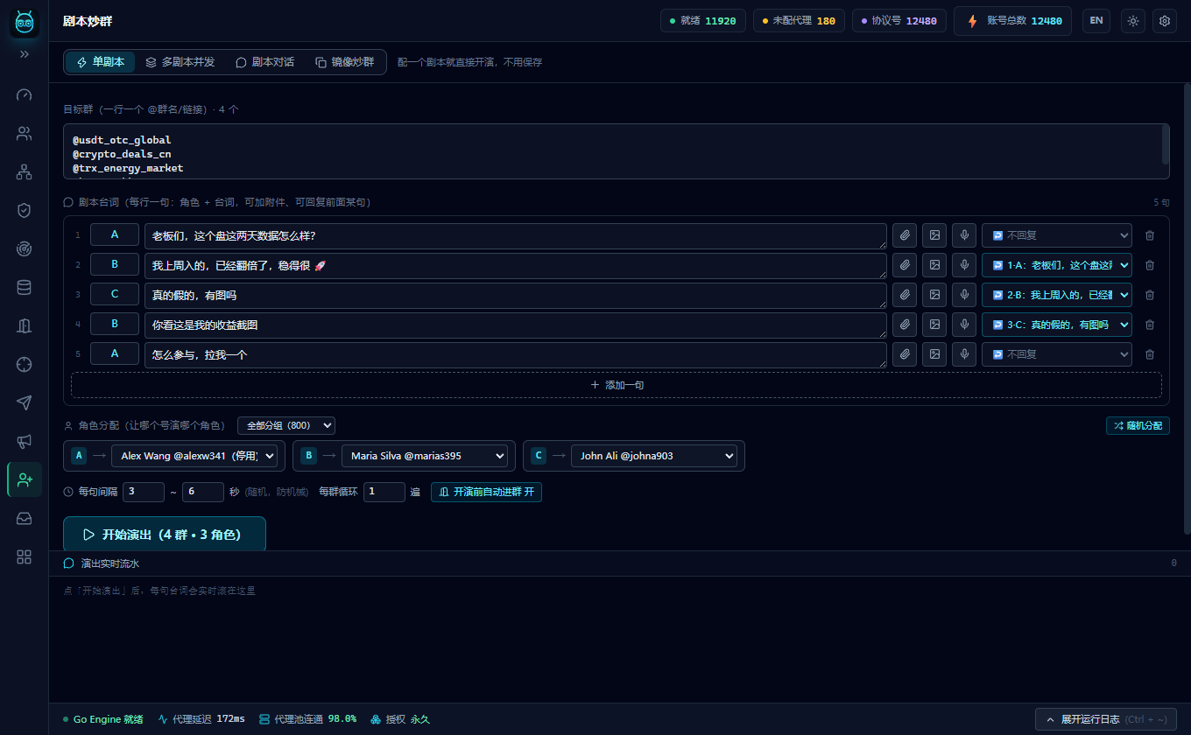The image size is (1191, 735).
Task: Click the 账号总数 12480 status chip
Action: click(x=1012, y=21)
